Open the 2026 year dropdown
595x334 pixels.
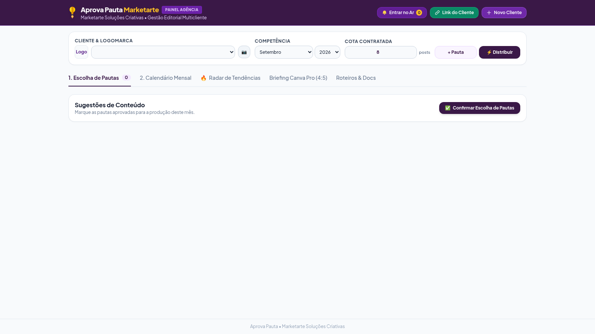click(x=327, y=52)
